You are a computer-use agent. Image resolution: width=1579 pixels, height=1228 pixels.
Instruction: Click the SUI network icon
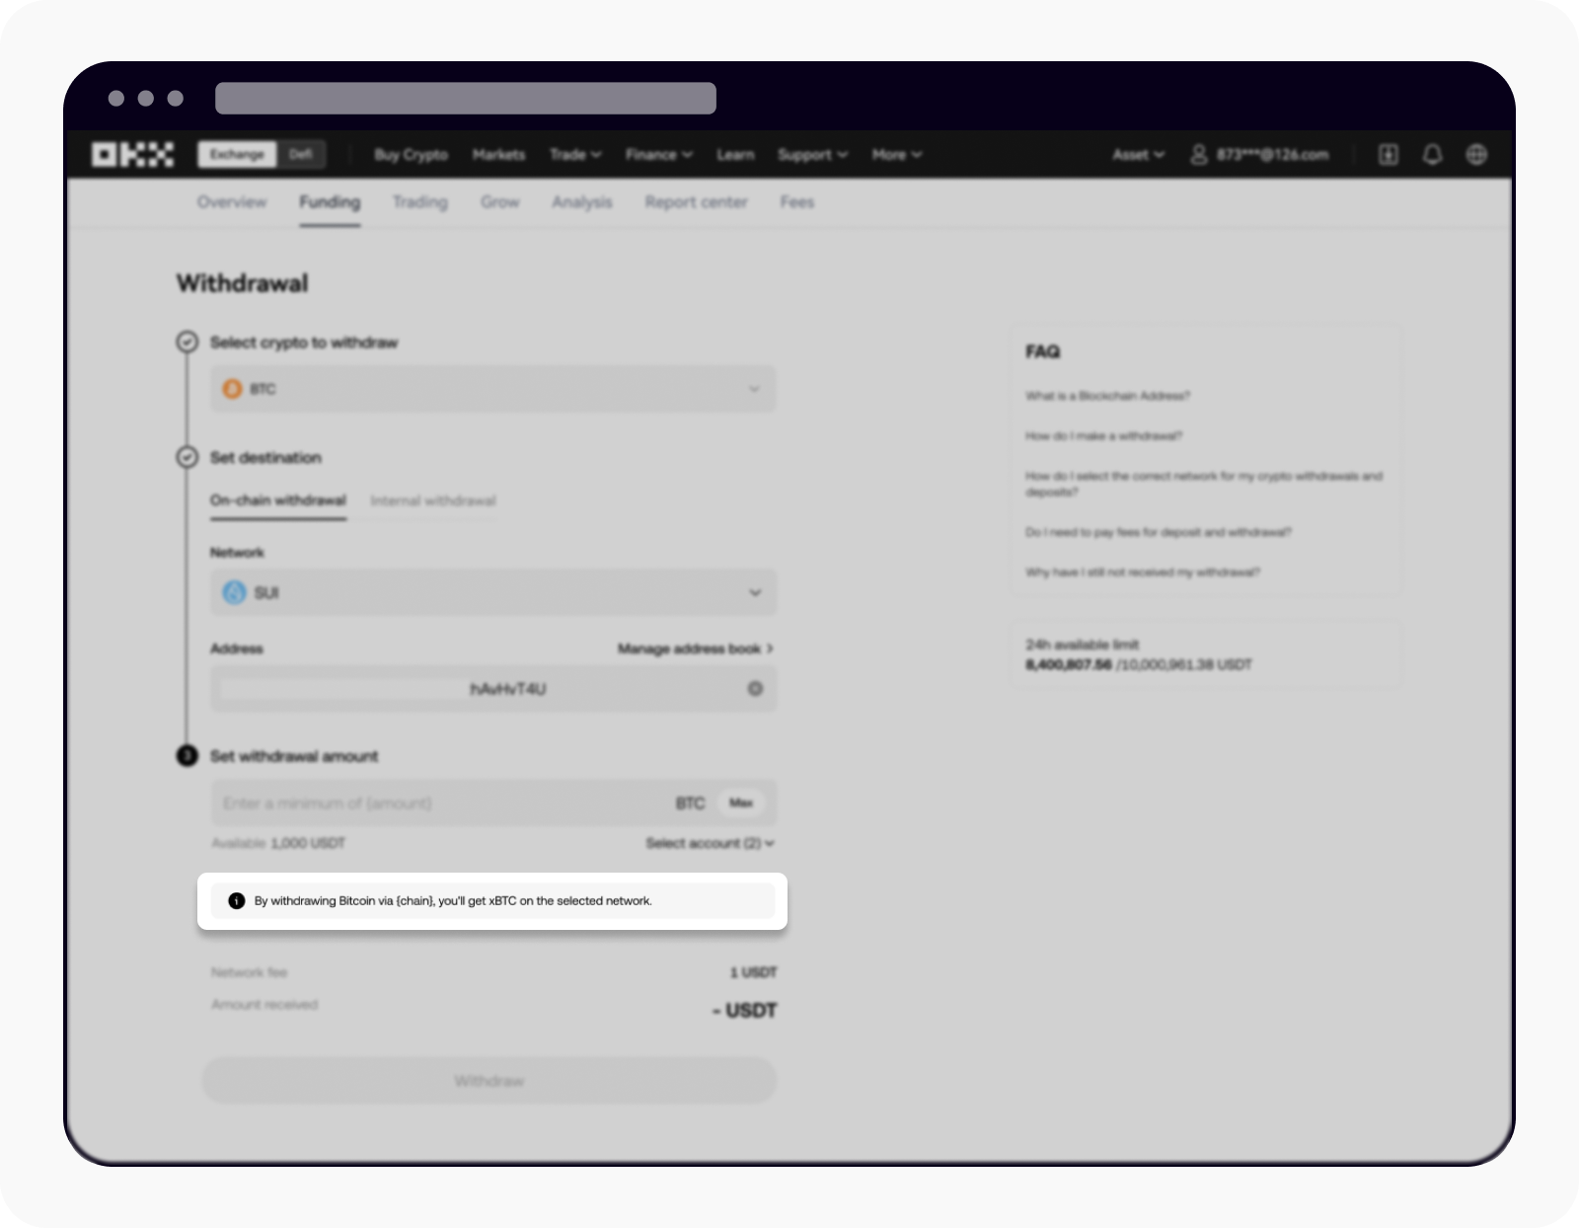coord(234,592)
